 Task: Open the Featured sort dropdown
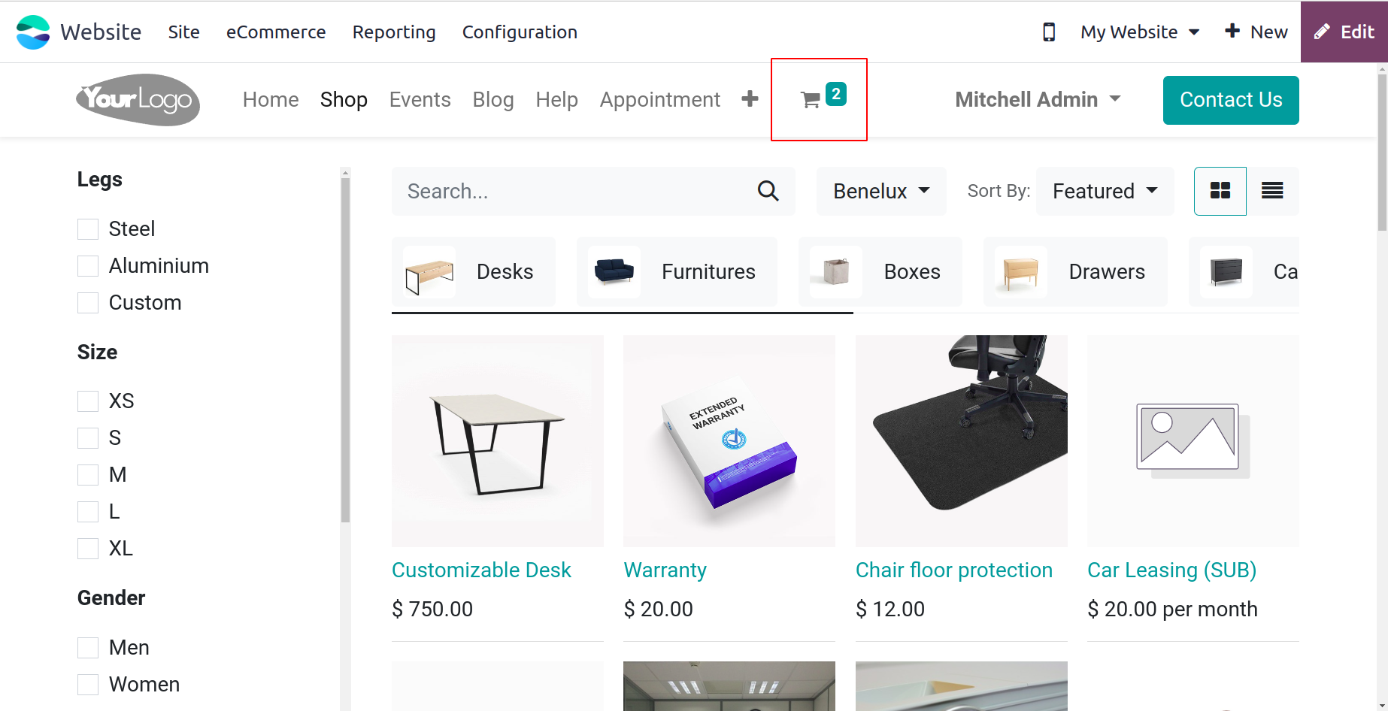(x=1105, y=191)
